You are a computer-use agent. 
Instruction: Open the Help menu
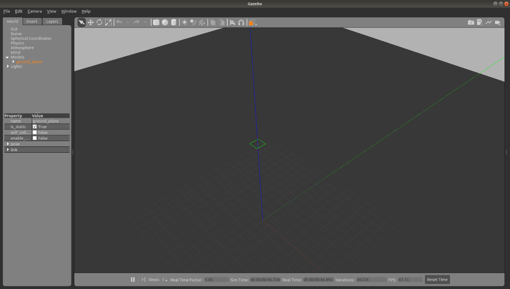point(86,11)
